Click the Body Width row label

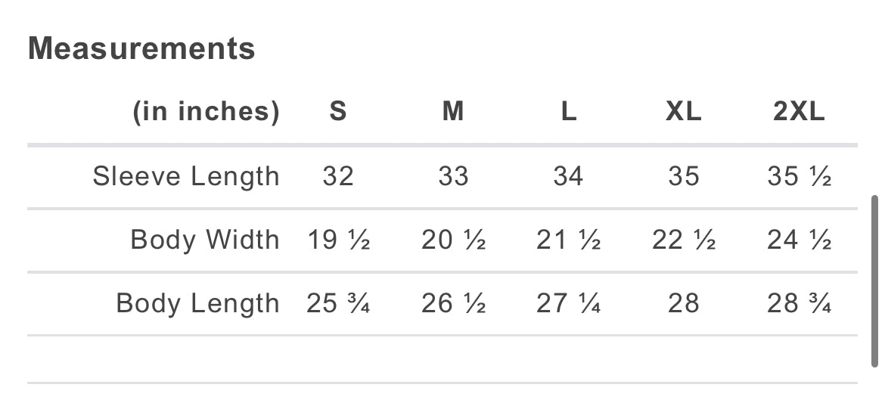coord(205,240)
